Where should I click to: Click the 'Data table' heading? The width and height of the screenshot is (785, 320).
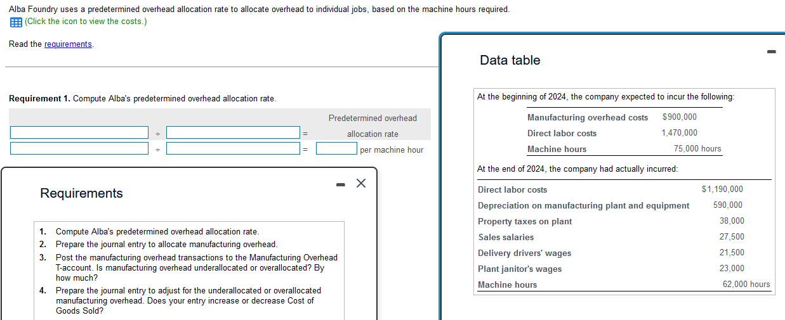510,60
